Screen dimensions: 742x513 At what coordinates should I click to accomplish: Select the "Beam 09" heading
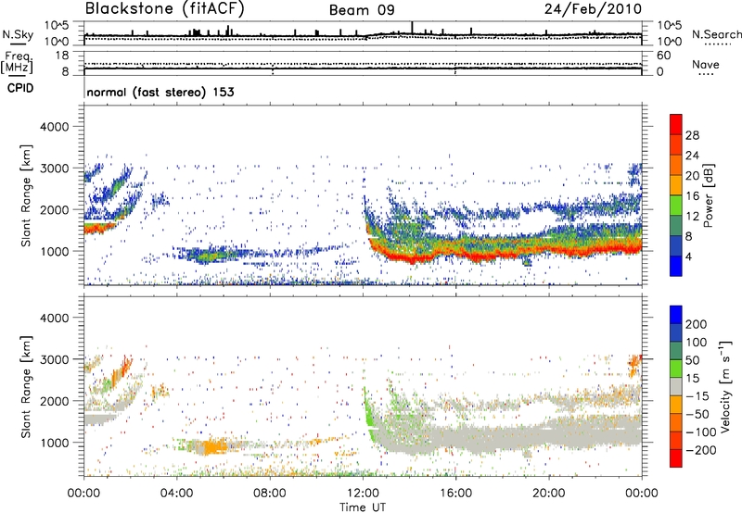pyautogui.click(x=362, y=10)
